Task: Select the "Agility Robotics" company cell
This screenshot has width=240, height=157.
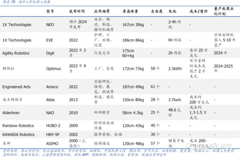Action: pos(16,53)
